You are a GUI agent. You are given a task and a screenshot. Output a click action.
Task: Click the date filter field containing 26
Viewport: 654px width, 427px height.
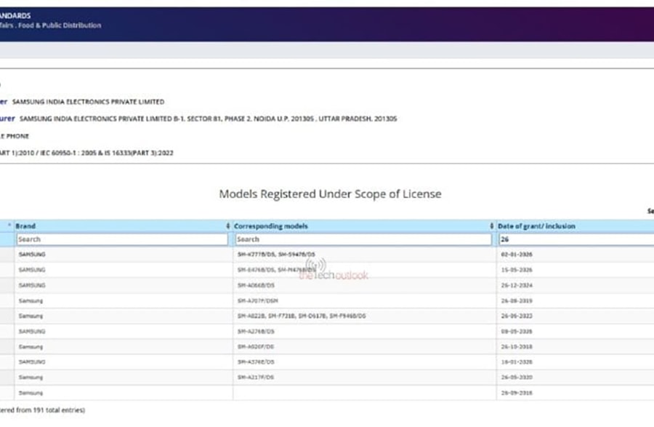576,239
